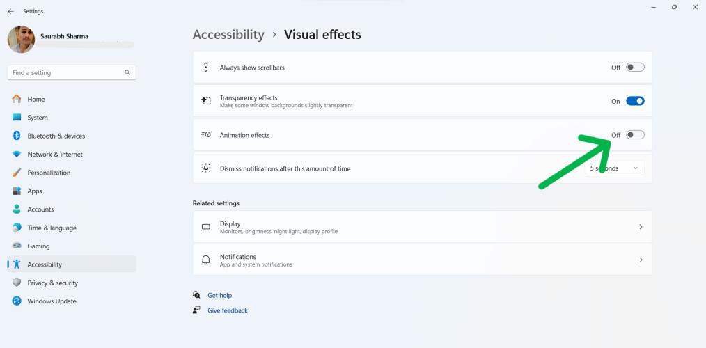Click the search magnifier icon
The image size is (706, 348).
pos(127,72)
